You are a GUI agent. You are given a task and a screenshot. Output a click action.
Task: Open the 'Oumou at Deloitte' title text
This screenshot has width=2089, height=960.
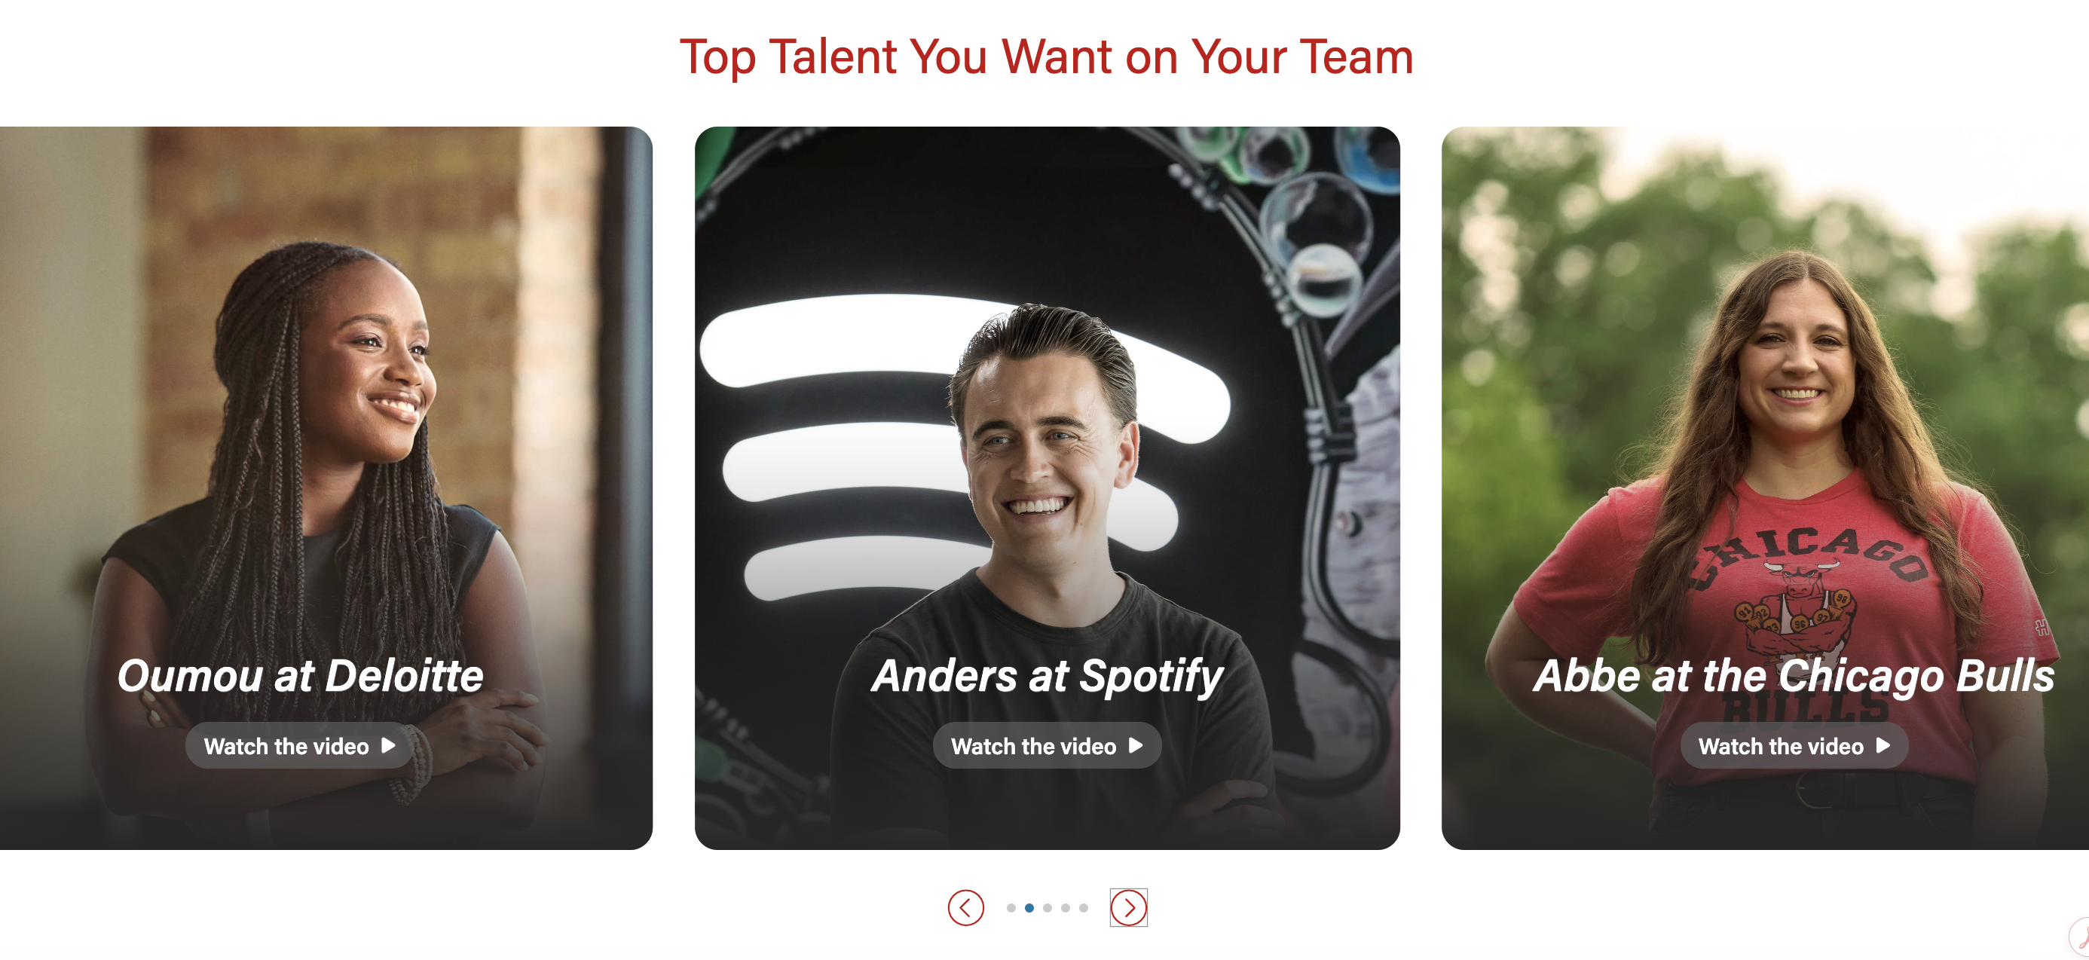pos(300,675)
